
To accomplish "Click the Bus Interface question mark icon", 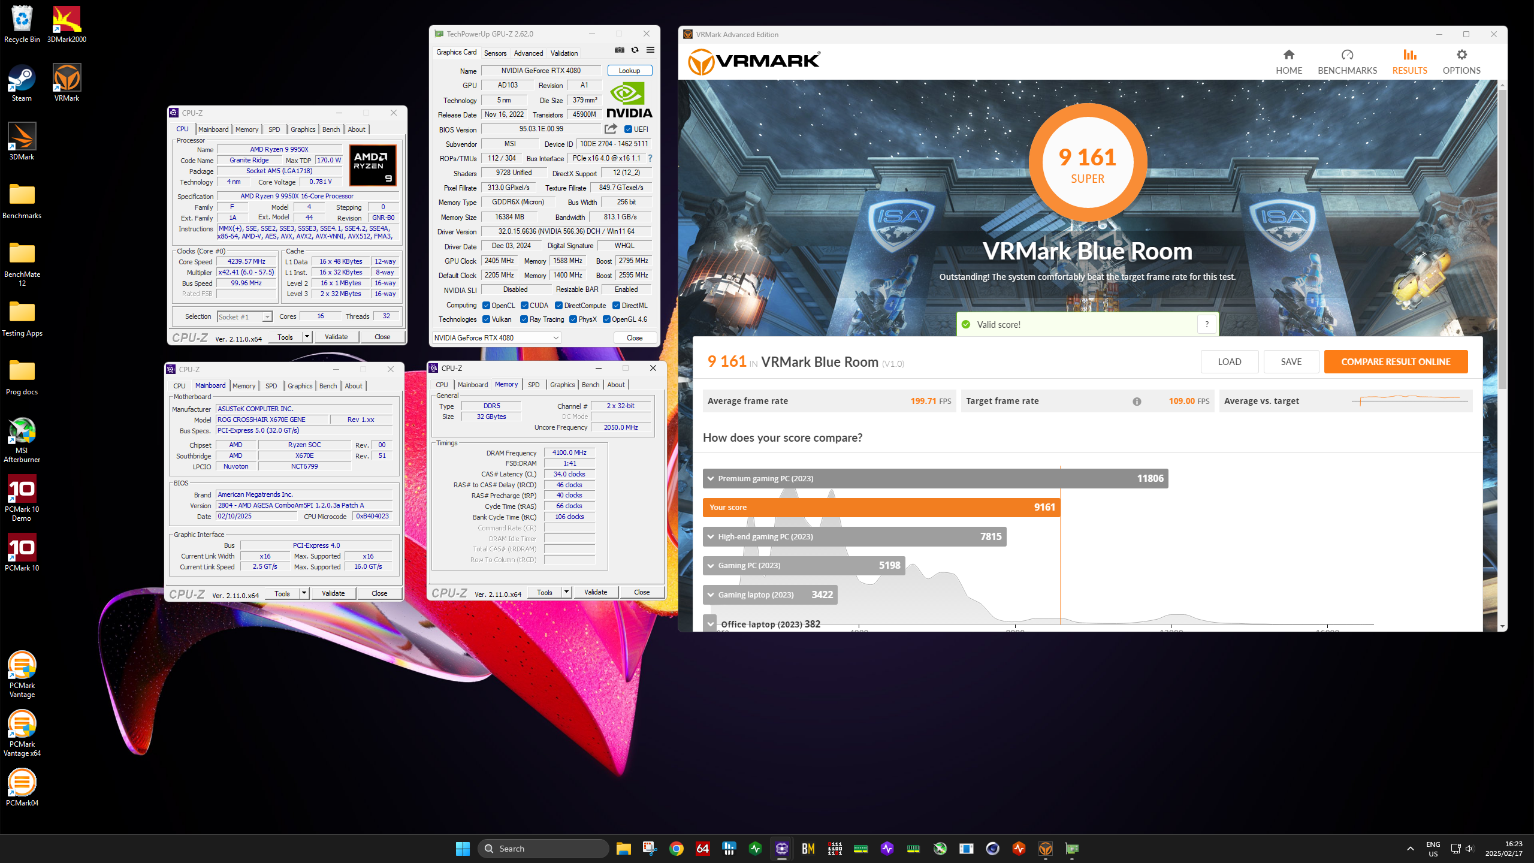I will [650, 158].
